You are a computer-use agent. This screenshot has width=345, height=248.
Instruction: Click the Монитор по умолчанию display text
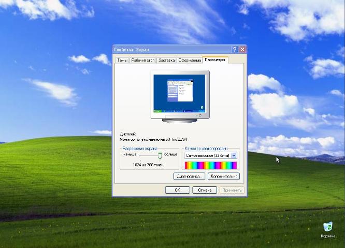click(x=153, y=139)
